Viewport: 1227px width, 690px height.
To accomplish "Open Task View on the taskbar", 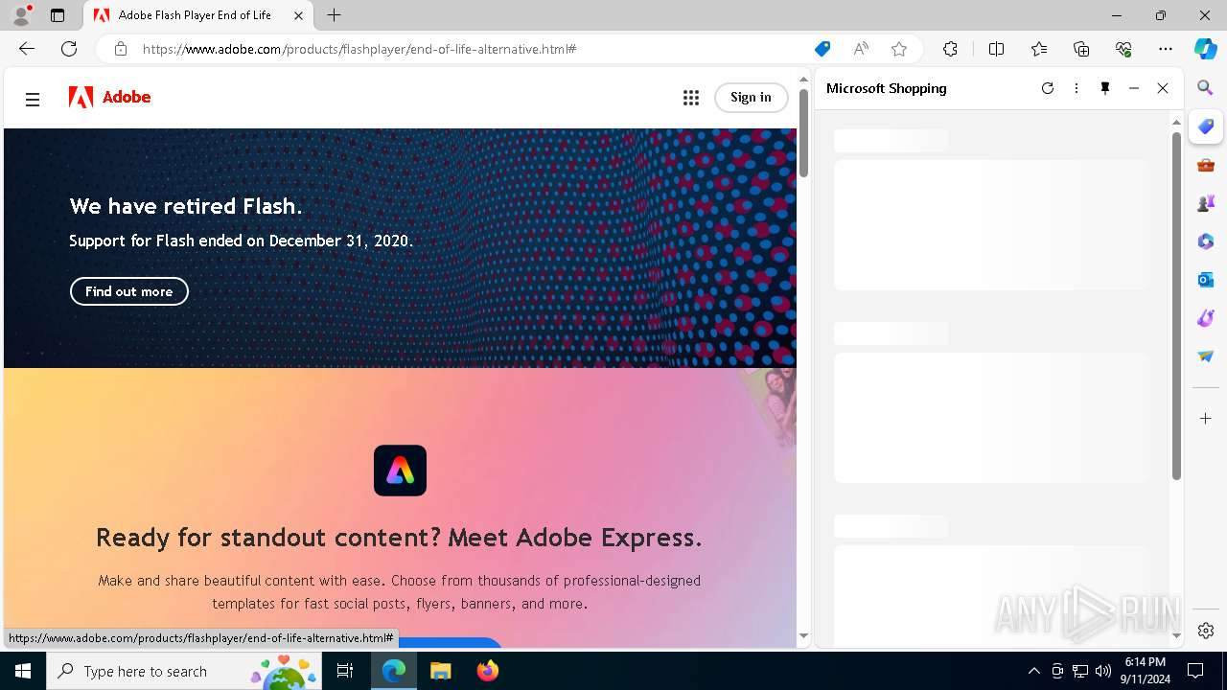I will [x=346, y=671].
